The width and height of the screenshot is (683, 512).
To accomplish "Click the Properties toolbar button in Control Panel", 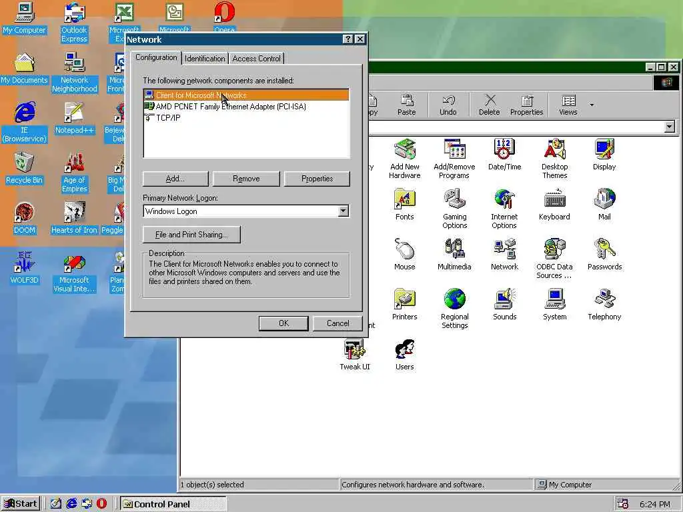I will (527, 105).
